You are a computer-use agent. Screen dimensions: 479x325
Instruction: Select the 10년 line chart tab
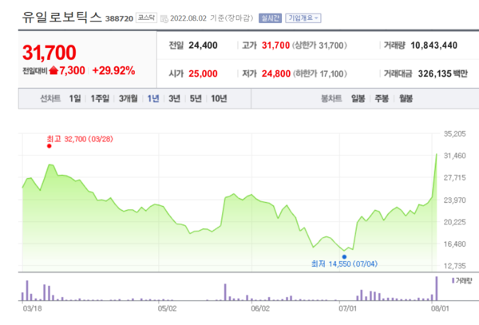tap(219, 99)
